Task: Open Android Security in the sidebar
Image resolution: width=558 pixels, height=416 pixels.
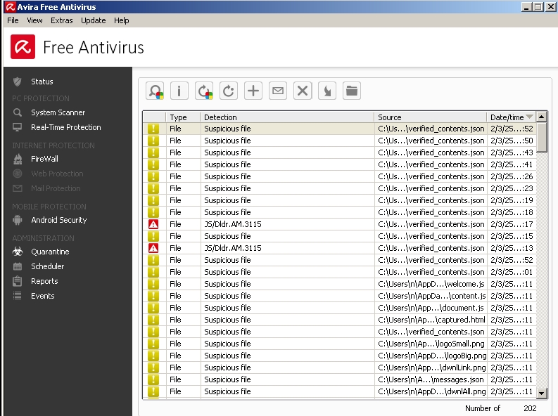Action: [58, 220]
